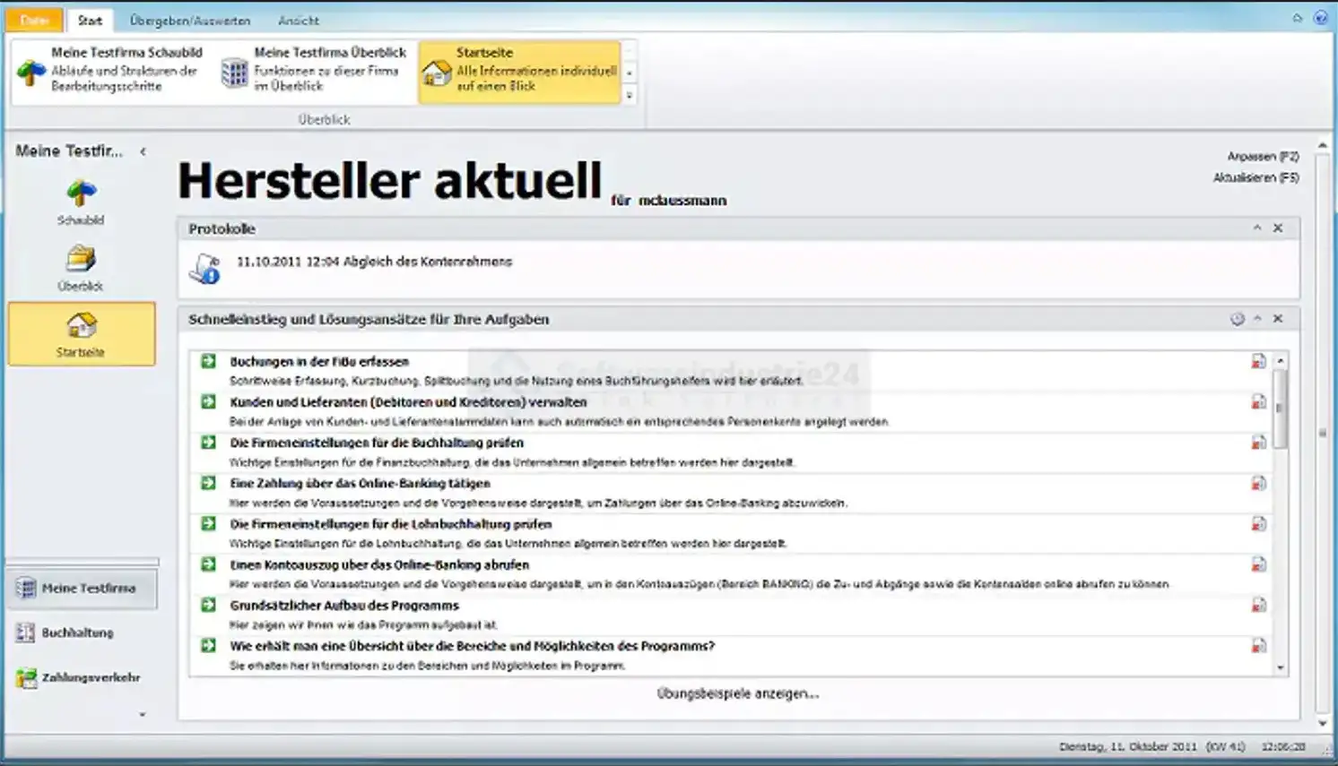This screenshot has height=766, width=1338.
Task: Open PDF icon for Grundsätzlicher Aufbau des Programms
Action: coord(1258,606)
